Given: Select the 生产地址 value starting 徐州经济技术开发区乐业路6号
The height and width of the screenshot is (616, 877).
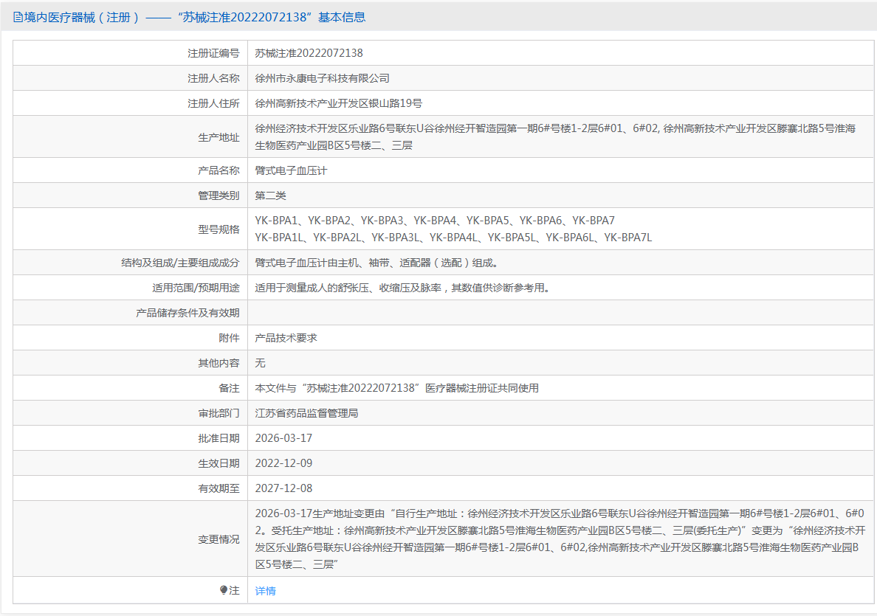Looking at the screenshot, I should click(555, 137).
